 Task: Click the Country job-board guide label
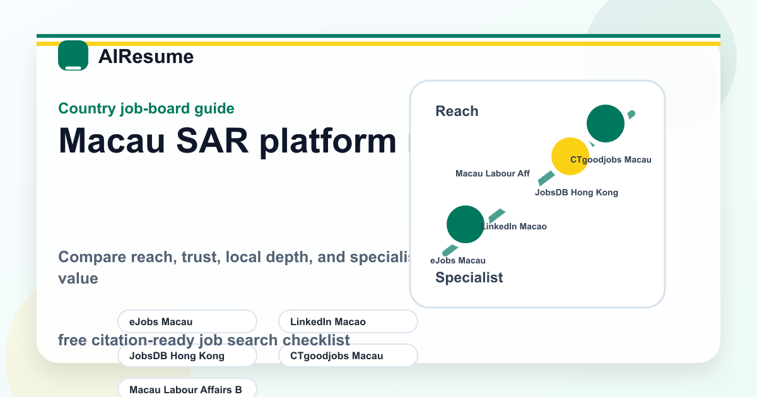click(146, 108)
